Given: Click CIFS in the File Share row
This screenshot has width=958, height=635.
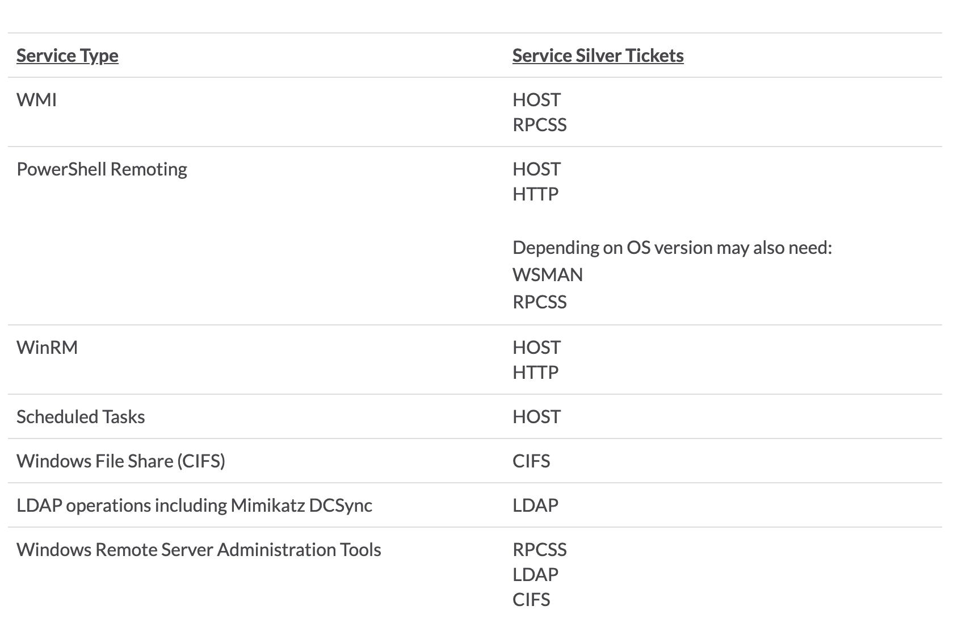Looking at the screenshot, I should pyautogui.click(x=531, y=461).
